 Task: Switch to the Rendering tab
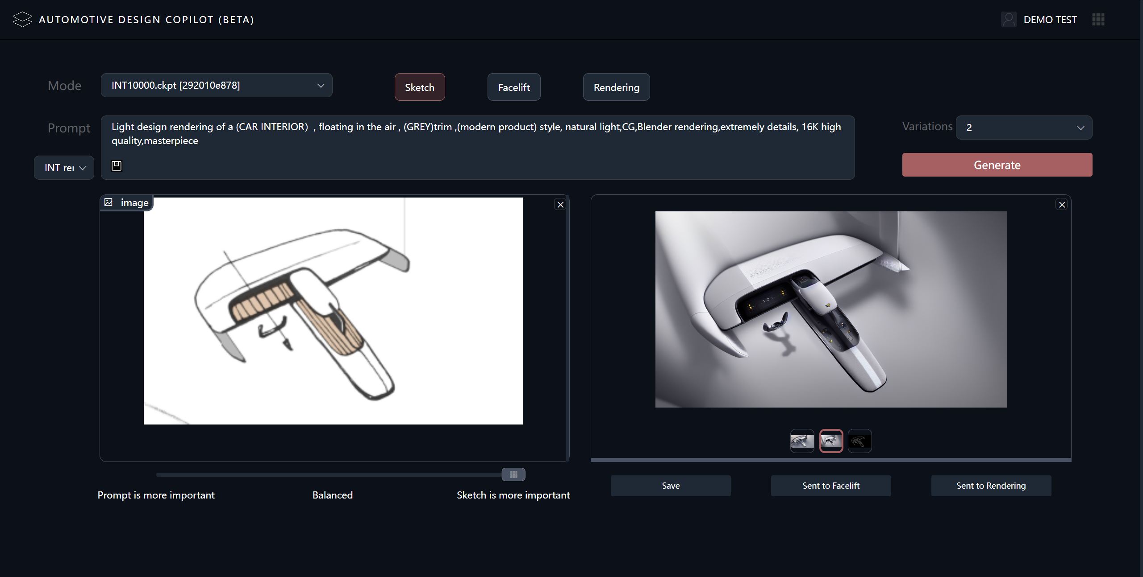coord(616,87)
